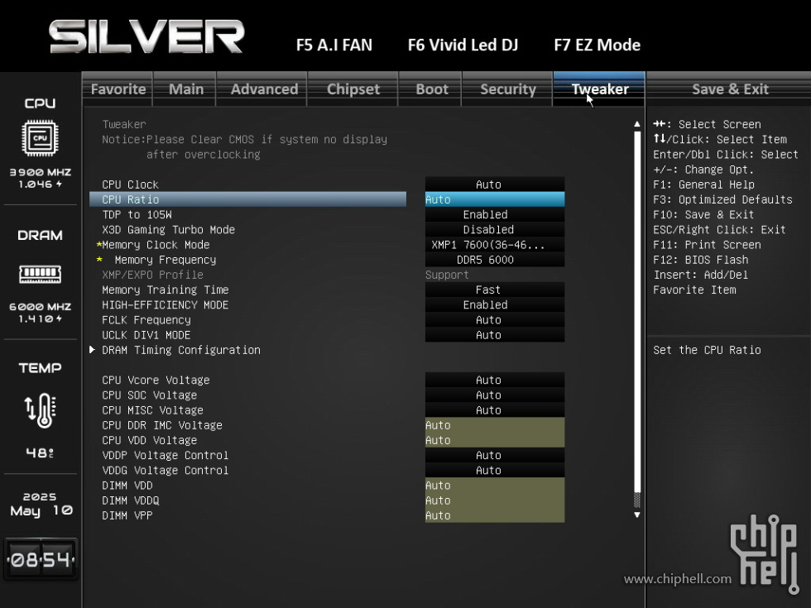
Task: Select TDP to 105W label
Action: pyautogui.click(x=137, y=214)
